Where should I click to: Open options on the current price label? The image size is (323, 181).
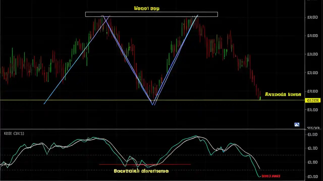(313, 100)
